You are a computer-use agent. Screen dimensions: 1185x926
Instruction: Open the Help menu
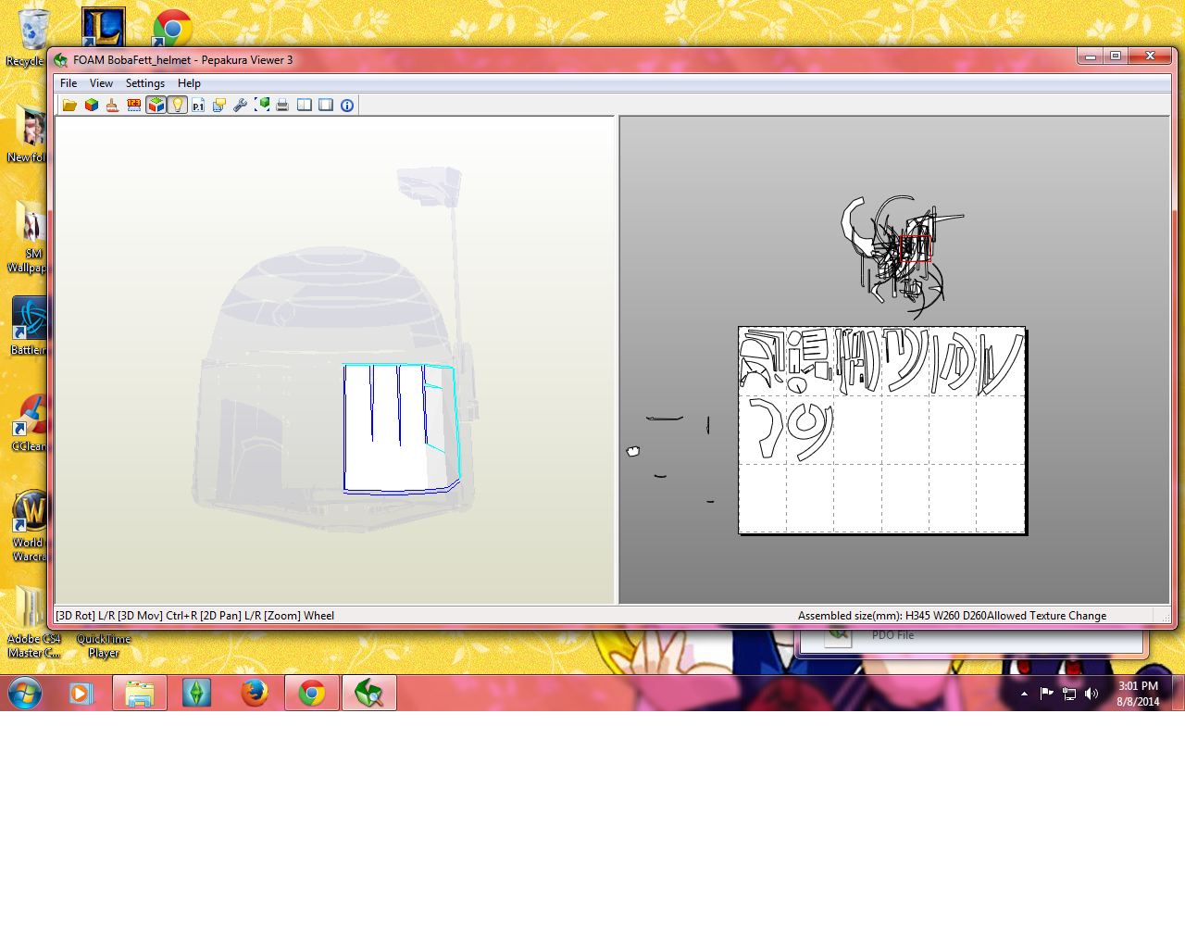pos(189,83)
